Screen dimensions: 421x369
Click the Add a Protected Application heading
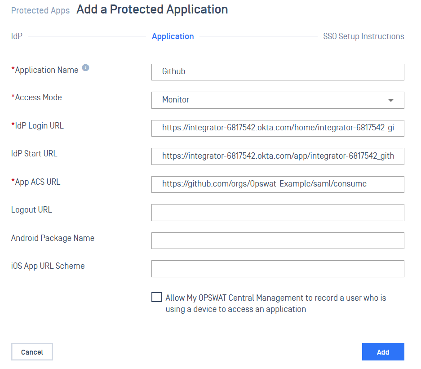[152, 9]
